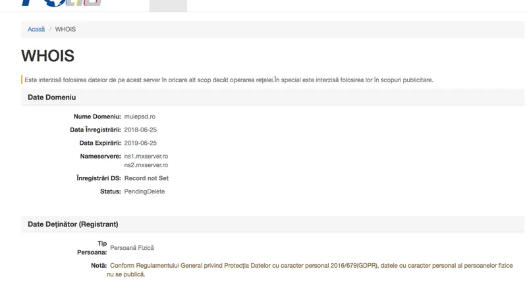Click the Record not Set DS value

(x=146, y=178)
